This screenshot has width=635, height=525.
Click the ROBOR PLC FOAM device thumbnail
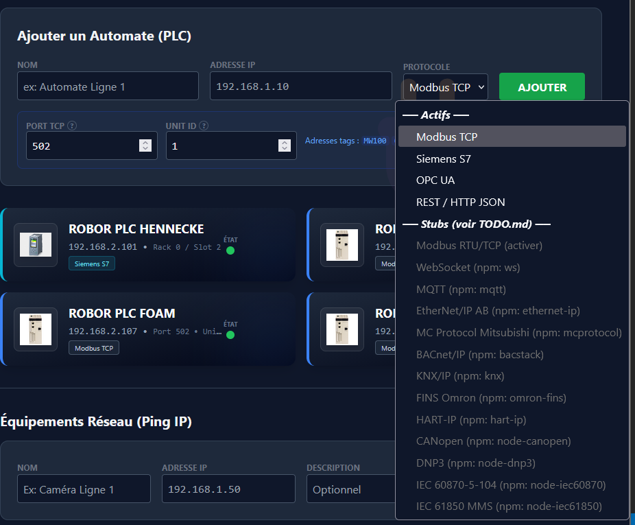[36, 329]
